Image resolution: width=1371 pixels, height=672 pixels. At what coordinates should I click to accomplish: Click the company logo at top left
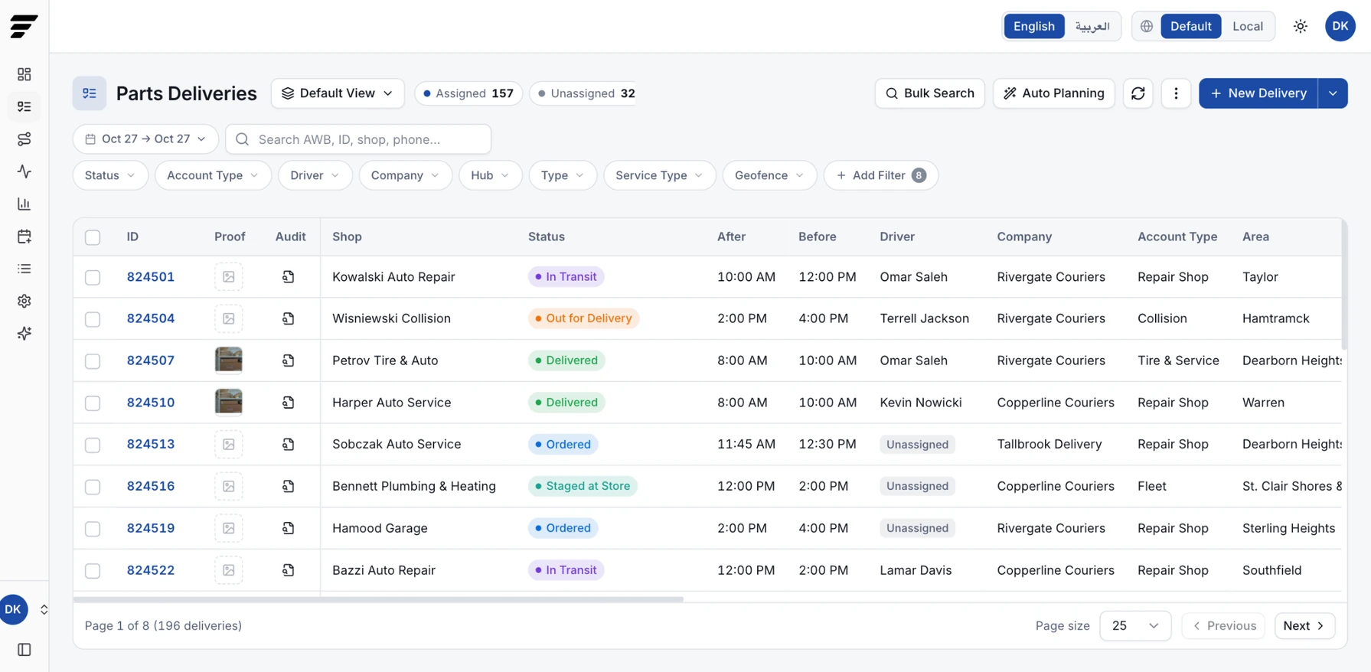[x=24, y=26]
